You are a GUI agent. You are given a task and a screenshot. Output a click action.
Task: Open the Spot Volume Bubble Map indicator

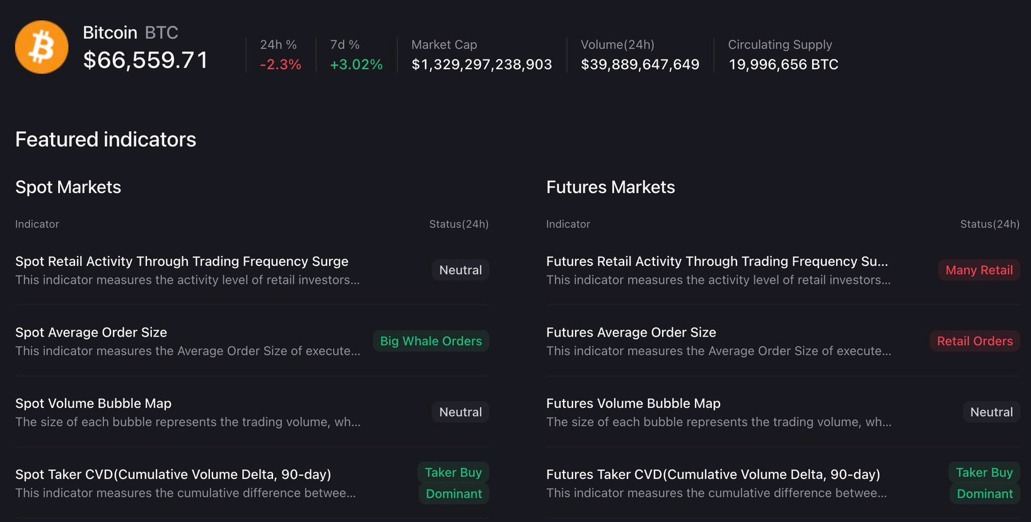point(93,403)
